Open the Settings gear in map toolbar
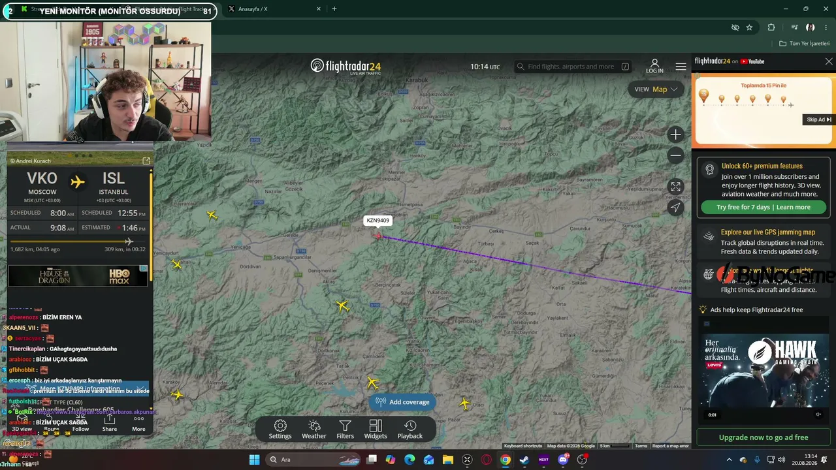This screenshot has width=836, height=470. 280,430
